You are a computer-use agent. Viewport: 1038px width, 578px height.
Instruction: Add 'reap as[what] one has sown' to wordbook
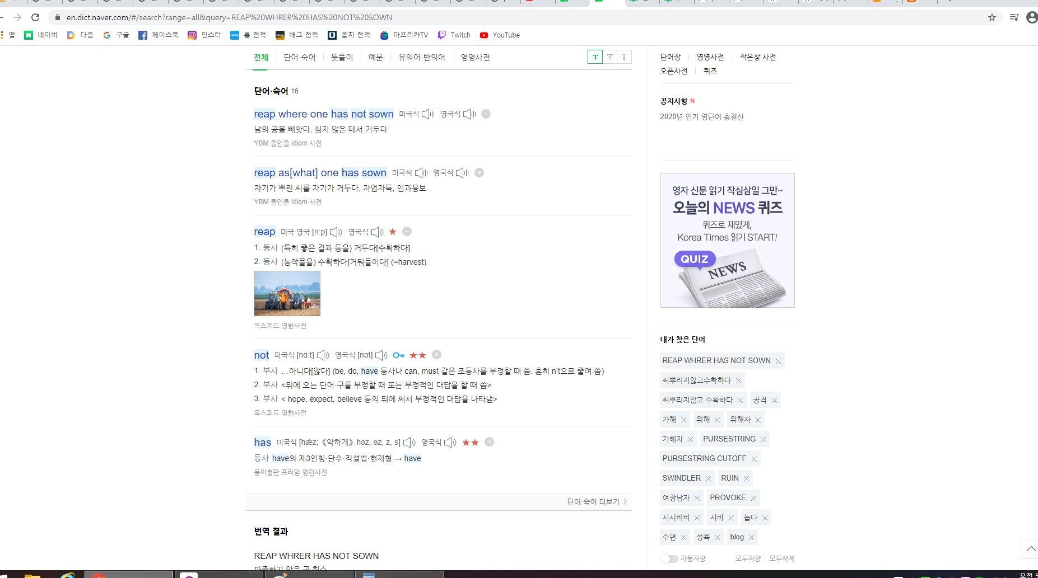480,173
